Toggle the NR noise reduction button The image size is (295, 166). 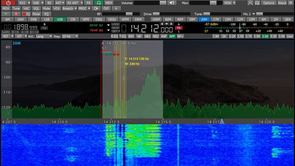pos(139,36)
